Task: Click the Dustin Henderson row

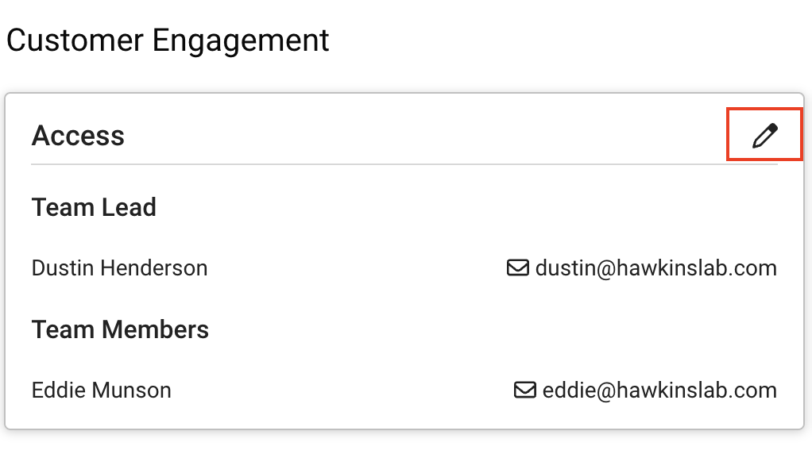Action: [404, 267]
